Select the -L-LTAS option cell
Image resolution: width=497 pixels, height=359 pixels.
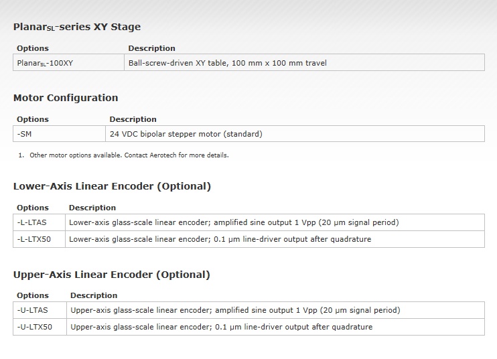39,222
